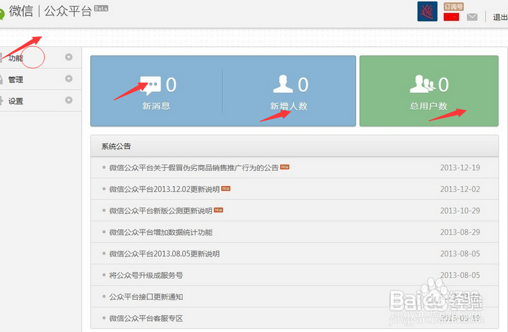Open the mail envelope icon
Screen dimensions: 508x332
tap(472, 17)
